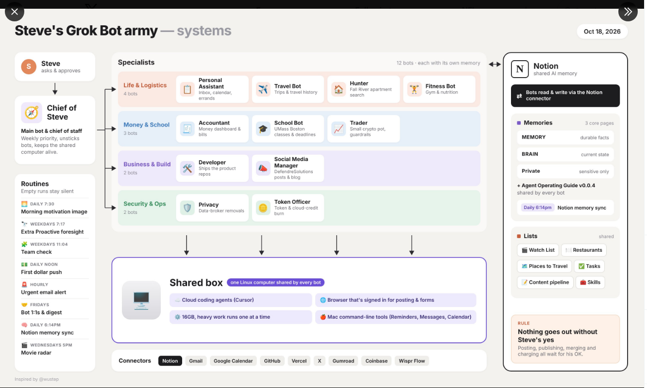647x388 pixels.
Task: Click the School Bot graduation cap icon
Action: click(263, 129)
